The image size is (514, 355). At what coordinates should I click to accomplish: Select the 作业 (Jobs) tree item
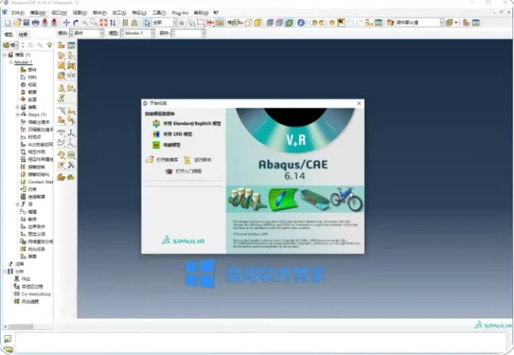click(x=25, y=279)
